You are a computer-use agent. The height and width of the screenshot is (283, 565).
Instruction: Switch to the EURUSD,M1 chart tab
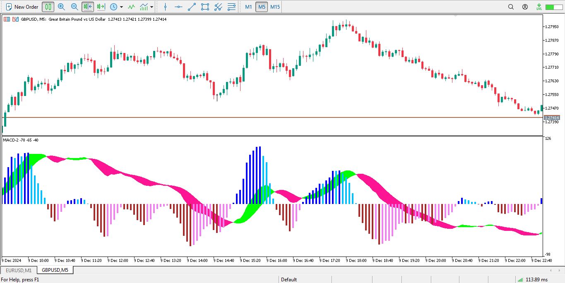pos(19,270)
